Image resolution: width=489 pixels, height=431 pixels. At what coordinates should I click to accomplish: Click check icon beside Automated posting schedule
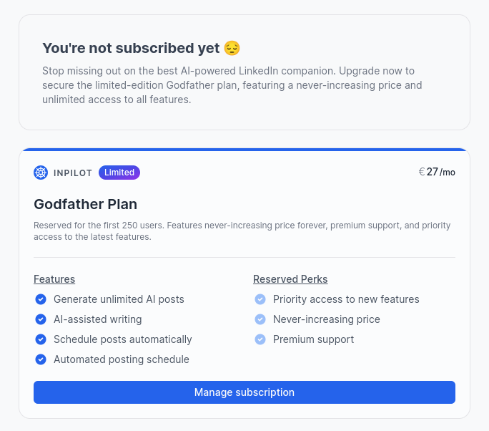41,359
